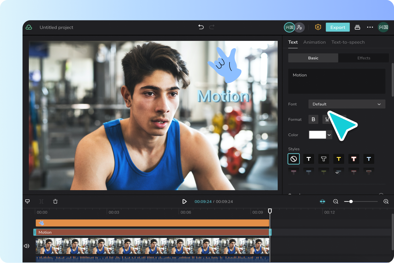The width and height of the screenshot is (394, 263).
Task: Click the timeline vertical scrollbar
Action: click(x=392, y=232)
